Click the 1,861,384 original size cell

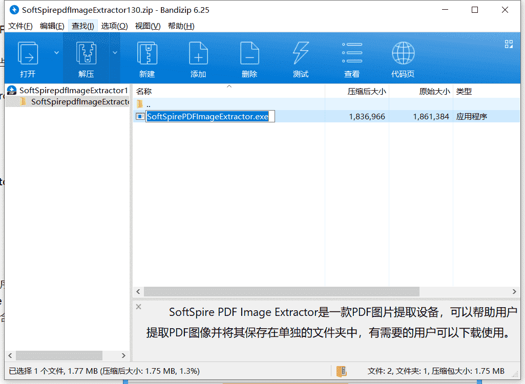pos(431,117)
